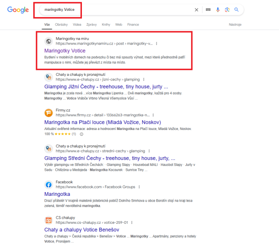This screenshot has width=279, height=250.
Task: Click the Google logo
Action: coord(18,10)
